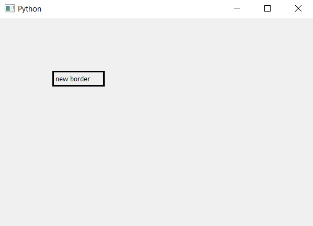
Task: Minimize the Python window
Action: tap(237, 8)
